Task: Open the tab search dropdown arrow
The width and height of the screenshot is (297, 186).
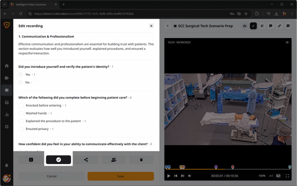Action: pos(4,4)
